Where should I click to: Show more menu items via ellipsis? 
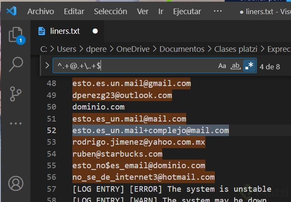(217, 11)
